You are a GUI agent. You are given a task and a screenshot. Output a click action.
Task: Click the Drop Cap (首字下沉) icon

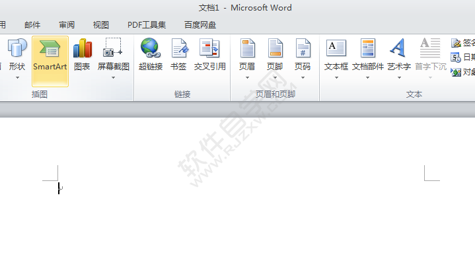click(430, 48)
